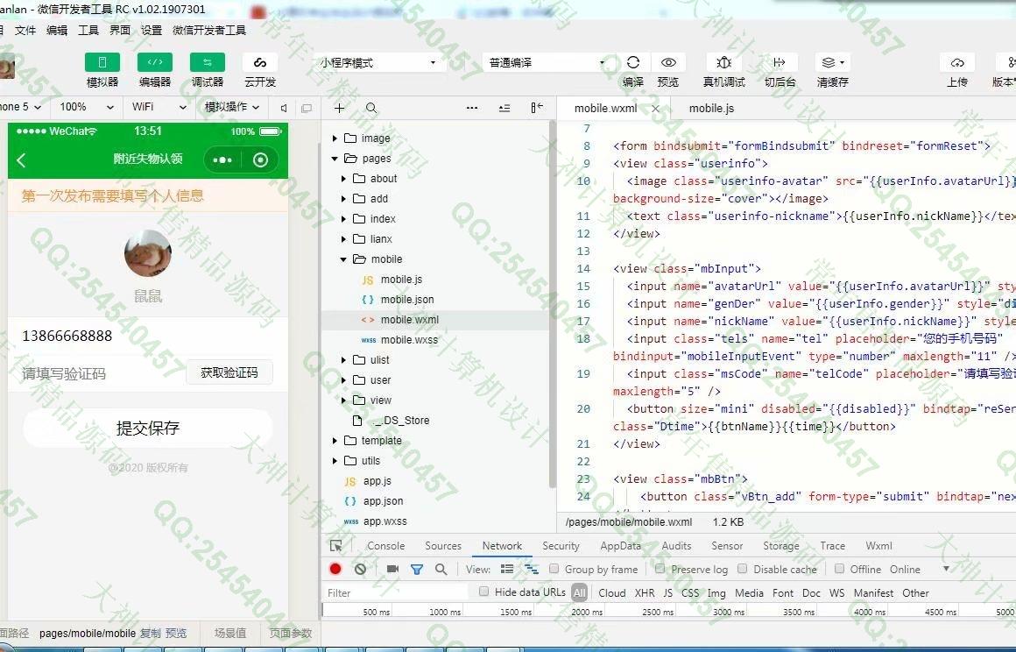Activate the devtools element inspector icon
Viewport: 1016px width, 652px height.
coord(335,546)
